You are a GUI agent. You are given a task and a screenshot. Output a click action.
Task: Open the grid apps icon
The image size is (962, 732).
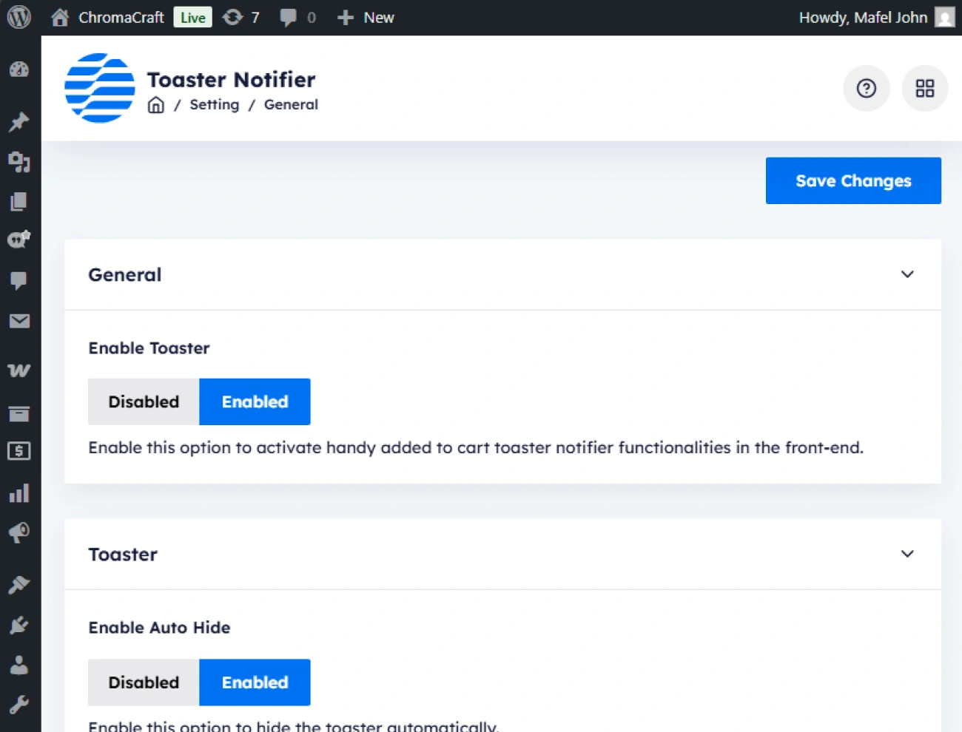[x=925, y=89]
